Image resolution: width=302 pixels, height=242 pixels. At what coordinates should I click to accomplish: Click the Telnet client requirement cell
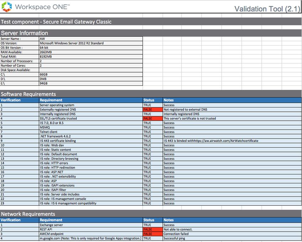[x=91, y=132]
